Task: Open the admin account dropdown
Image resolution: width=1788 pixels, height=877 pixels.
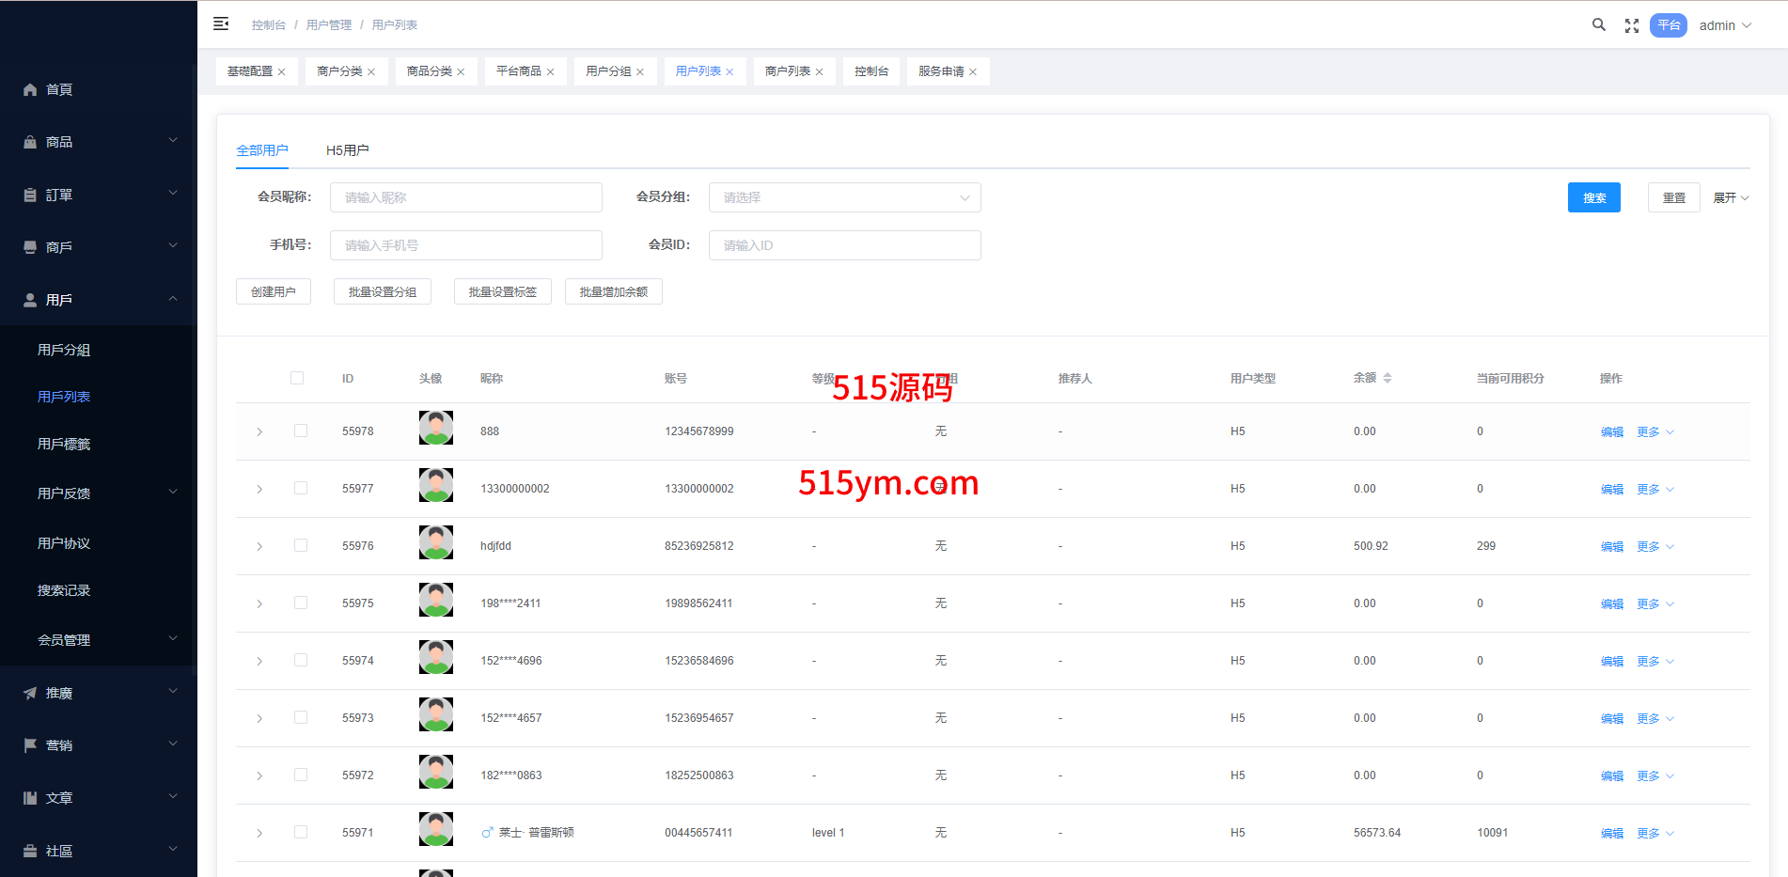Action: click(x=1724, y=25)
